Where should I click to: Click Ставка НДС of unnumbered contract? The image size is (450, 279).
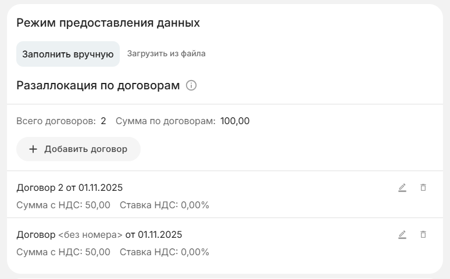click(164, 252)
